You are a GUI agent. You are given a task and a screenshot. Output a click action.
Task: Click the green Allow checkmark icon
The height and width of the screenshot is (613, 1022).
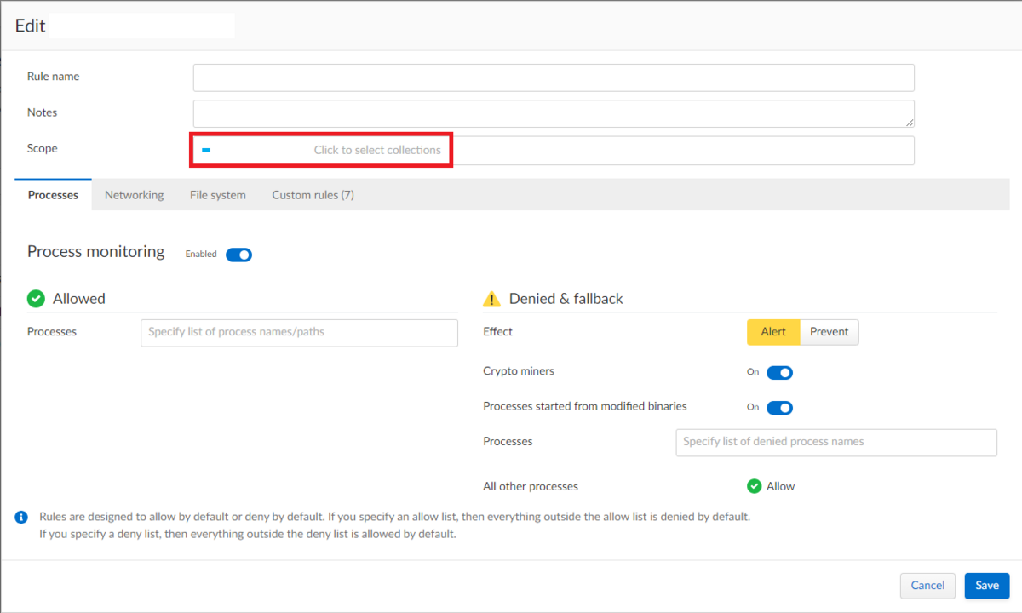pos(754,486)
